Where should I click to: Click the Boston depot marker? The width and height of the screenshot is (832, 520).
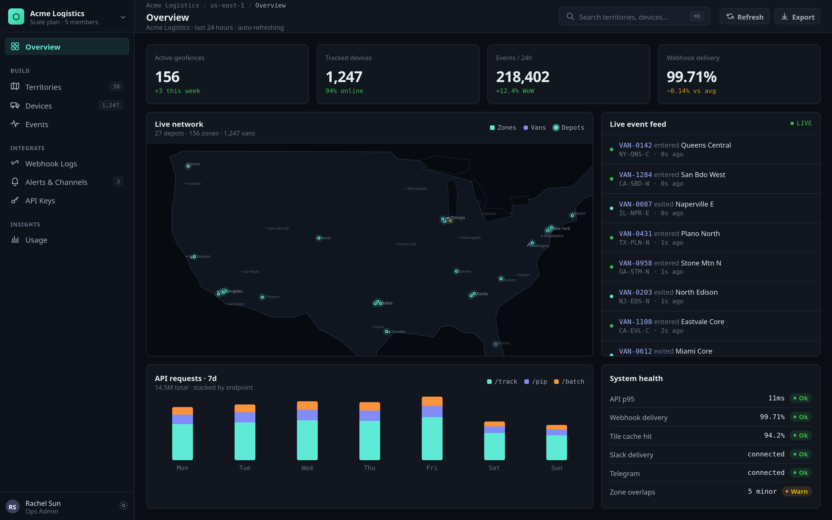point(572,216)
